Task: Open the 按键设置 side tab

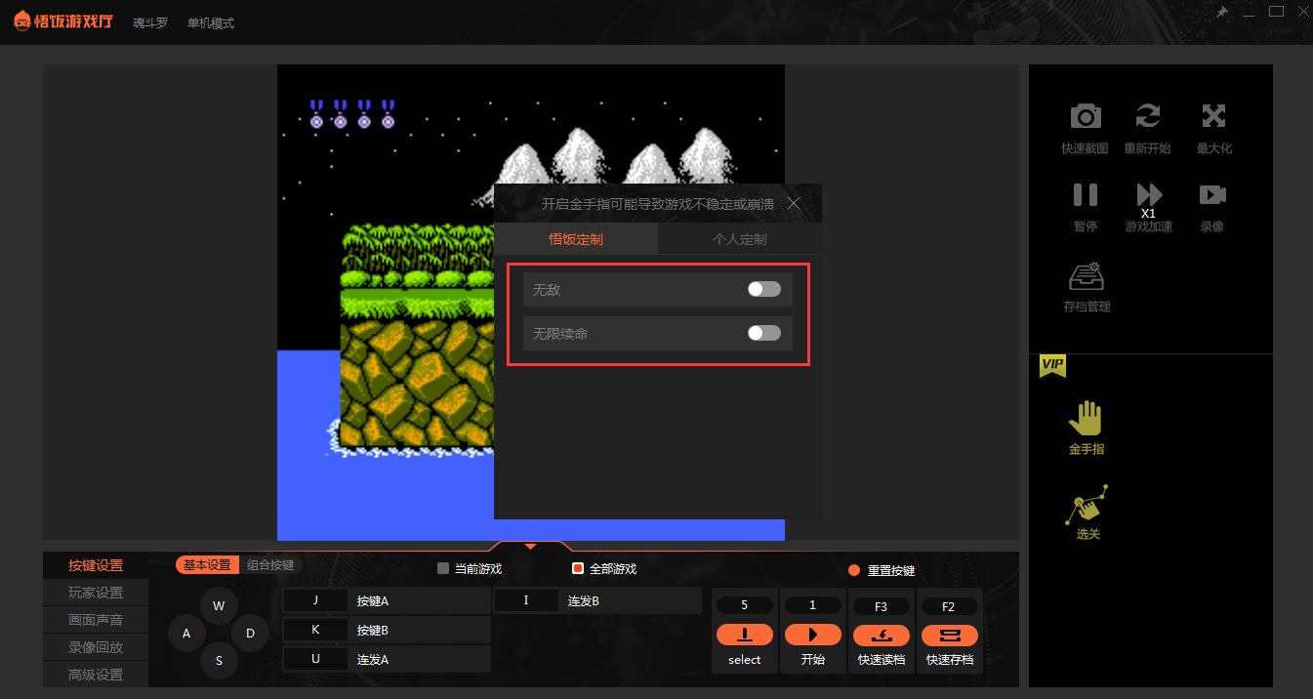Action: (x=96, y=565)
